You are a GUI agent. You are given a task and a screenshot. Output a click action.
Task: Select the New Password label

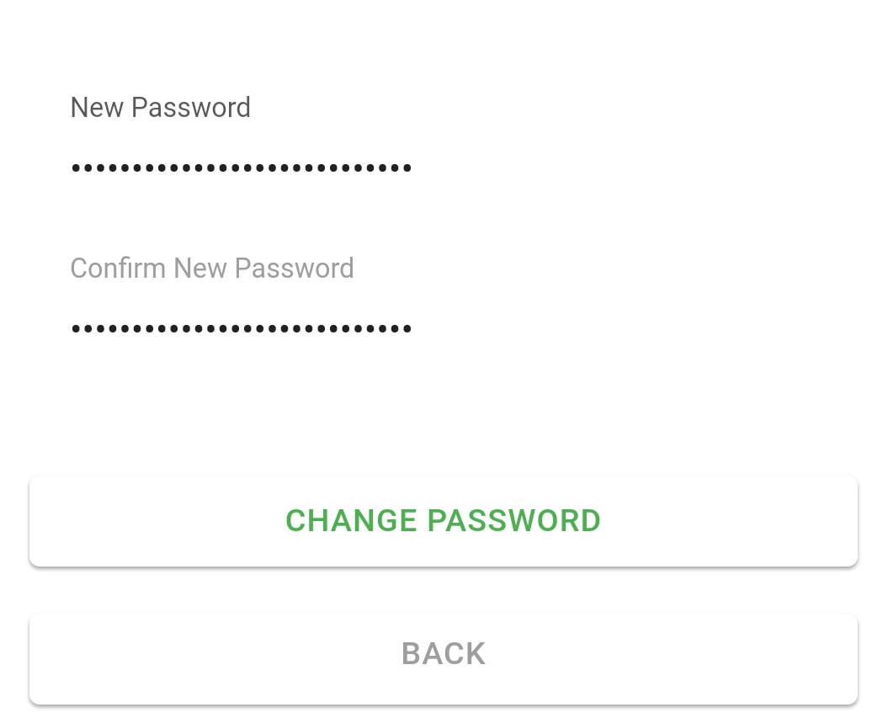coord(161,107)
